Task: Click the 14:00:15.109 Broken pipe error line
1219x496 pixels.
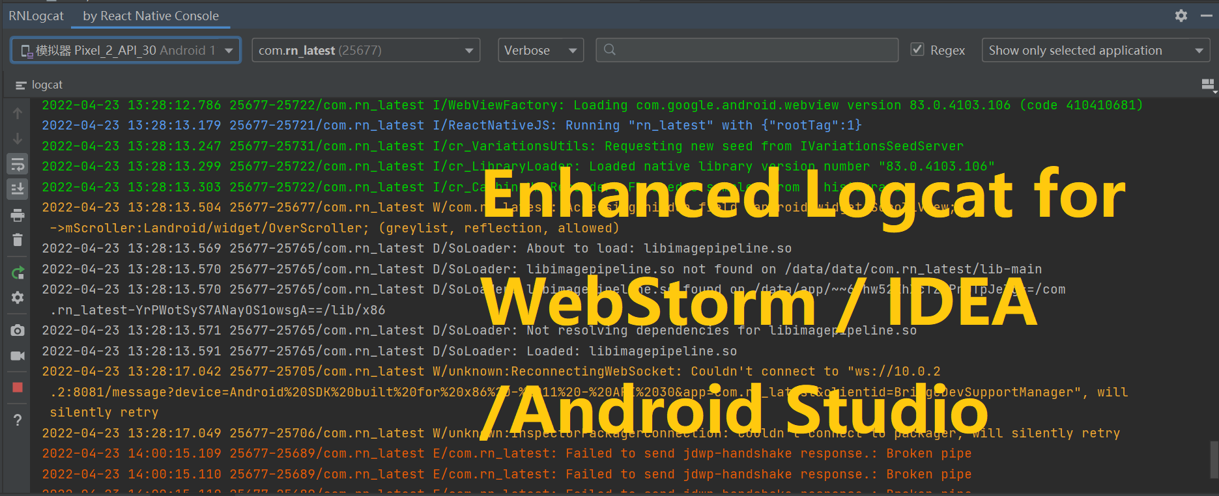Action: point(506,453)
